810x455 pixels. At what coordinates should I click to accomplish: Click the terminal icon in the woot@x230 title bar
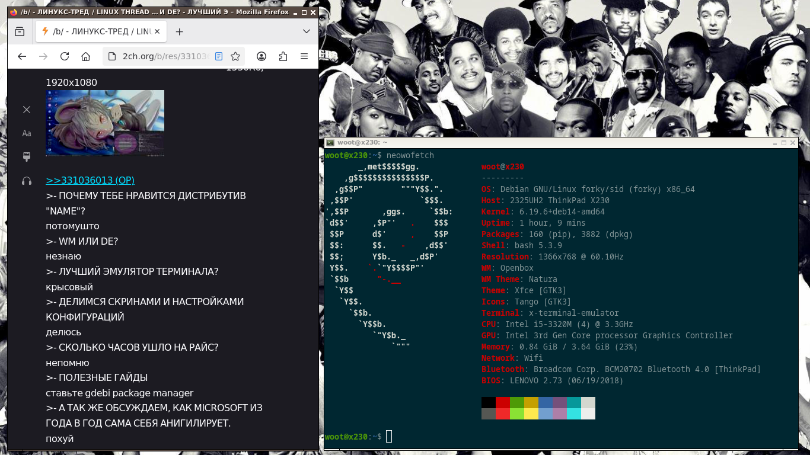coord(330,143)
